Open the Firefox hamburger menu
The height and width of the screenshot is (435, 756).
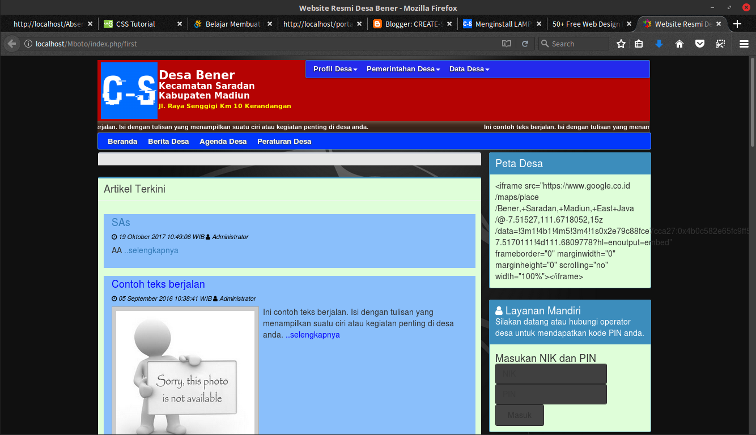744,43
